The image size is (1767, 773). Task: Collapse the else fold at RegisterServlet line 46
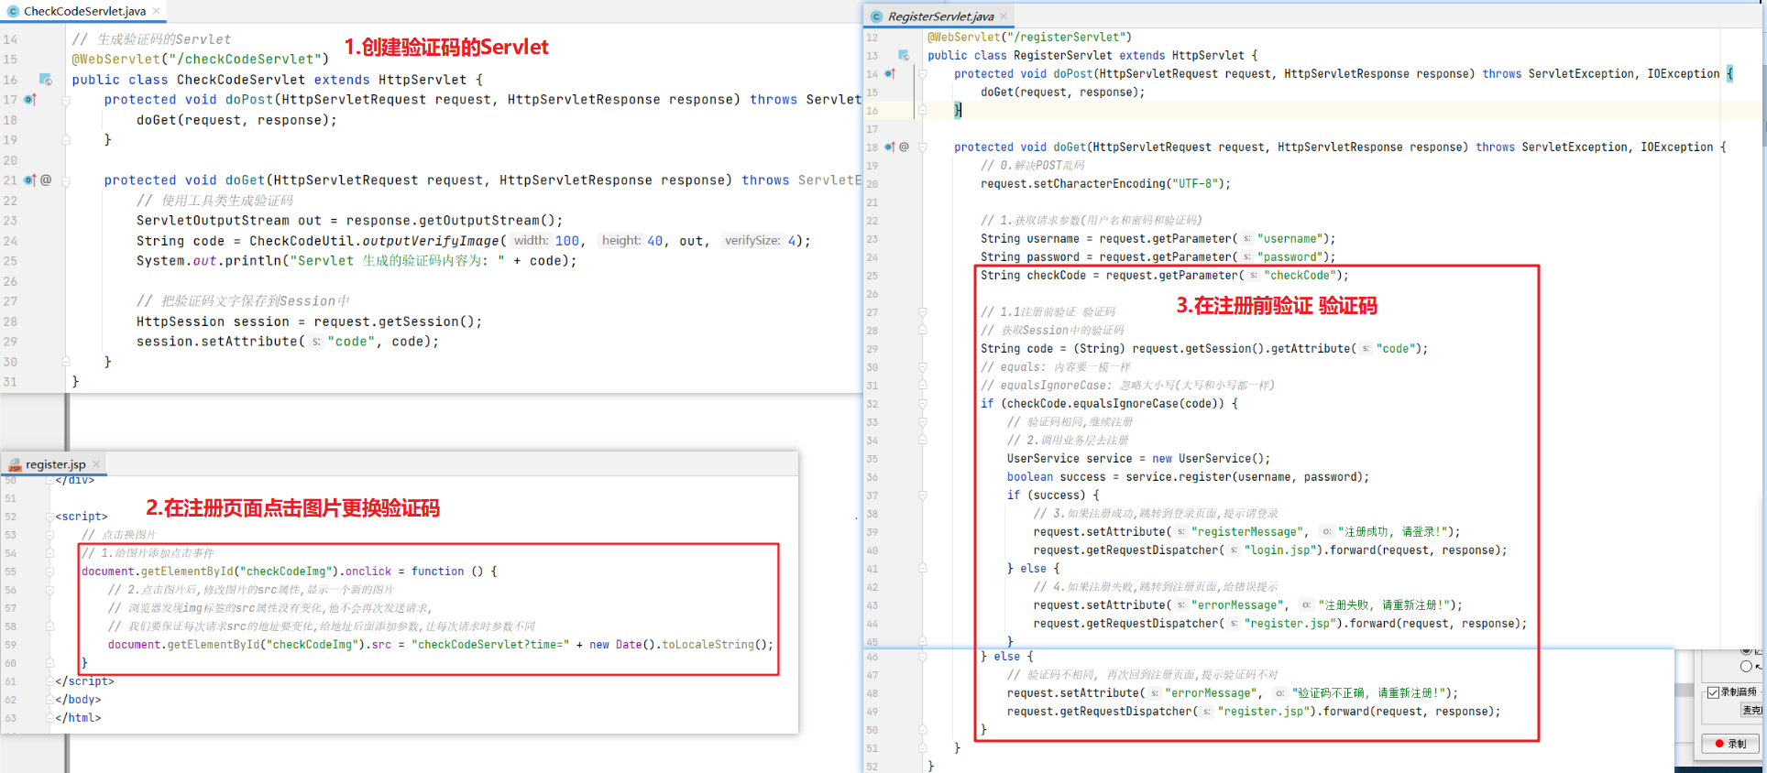[923, 657]
